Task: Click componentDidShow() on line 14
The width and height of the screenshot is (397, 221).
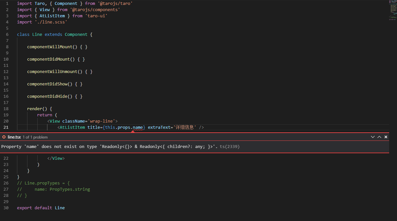Action: pyautogui.click(x=50, y=84)
